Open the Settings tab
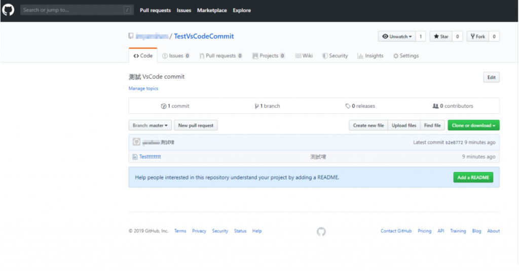 point(406,56)
